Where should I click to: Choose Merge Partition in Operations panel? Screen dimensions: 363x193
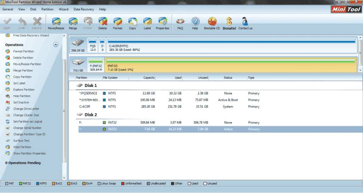23,70
